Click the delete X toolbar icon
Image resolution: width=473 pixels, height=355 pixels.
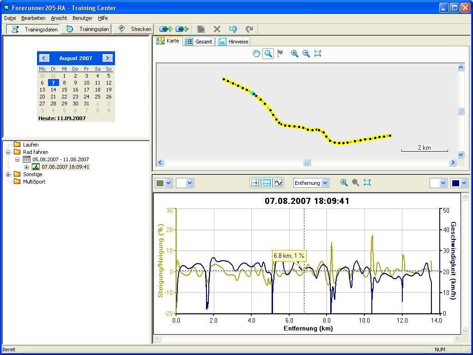(217, 29)
